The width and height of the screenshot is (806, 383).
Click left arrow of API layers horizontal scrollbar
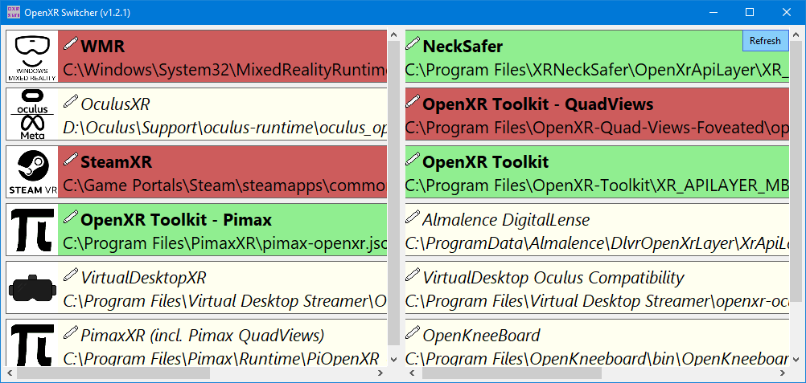(x=411, y=373)
